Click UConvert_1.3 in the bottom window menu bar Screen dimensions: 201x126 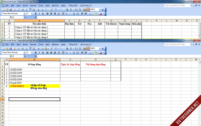[86, 44]
